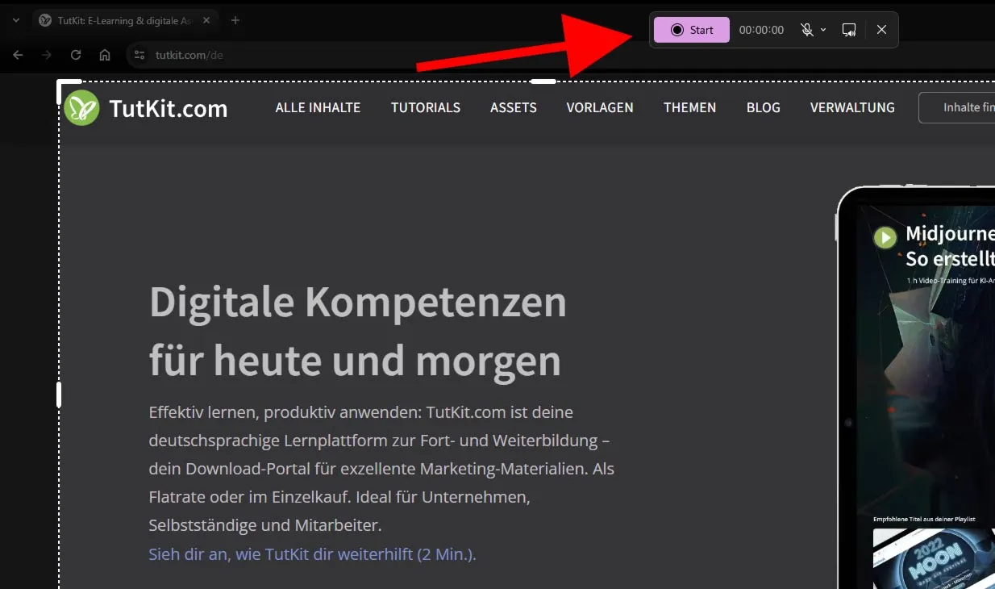This screenshot has width=995, height=589.
Task: Open the ASSETS menu
Action: pos(514,107)
